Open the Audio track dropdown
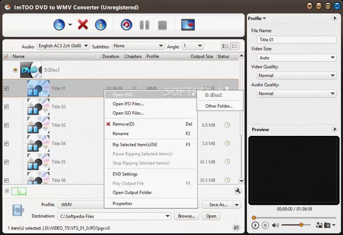343x235 pixels. click(x=63, y=46)
